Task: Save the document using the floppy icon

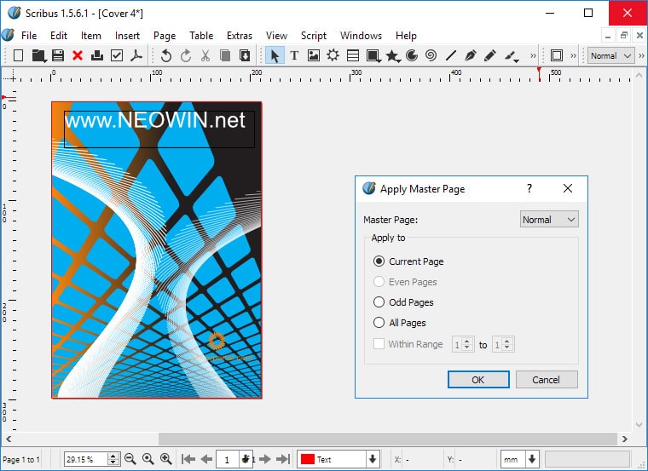Action: click(x=58, y=55)
